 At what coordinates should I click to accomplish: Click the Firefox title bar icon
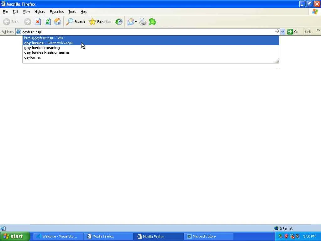click(3, 4)
